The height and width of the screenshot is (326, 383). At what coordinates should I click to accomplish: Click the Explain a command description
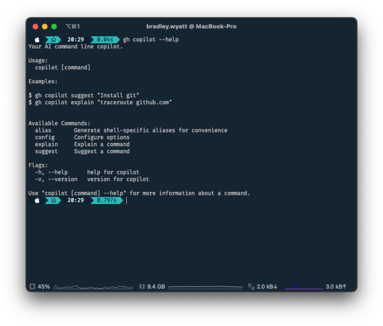102,145
